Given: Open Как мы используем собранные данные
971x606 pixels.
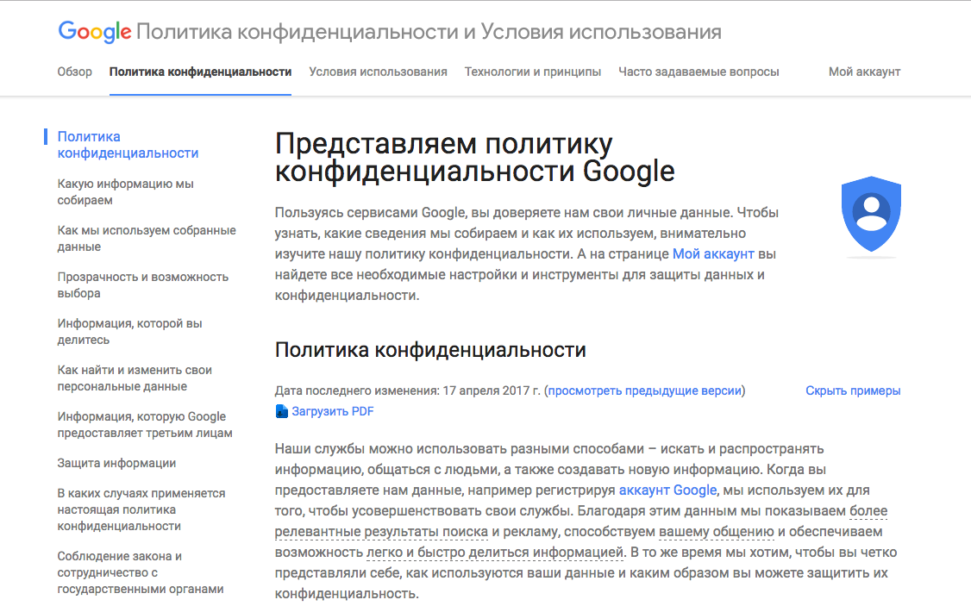Looking at the screenshot, I should (x=147, y=238).
